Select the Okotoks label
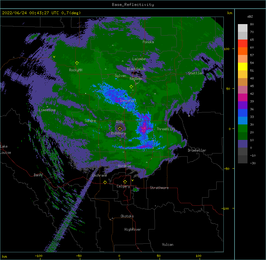This screenshot has height=260, width=266. coord(127,216)
